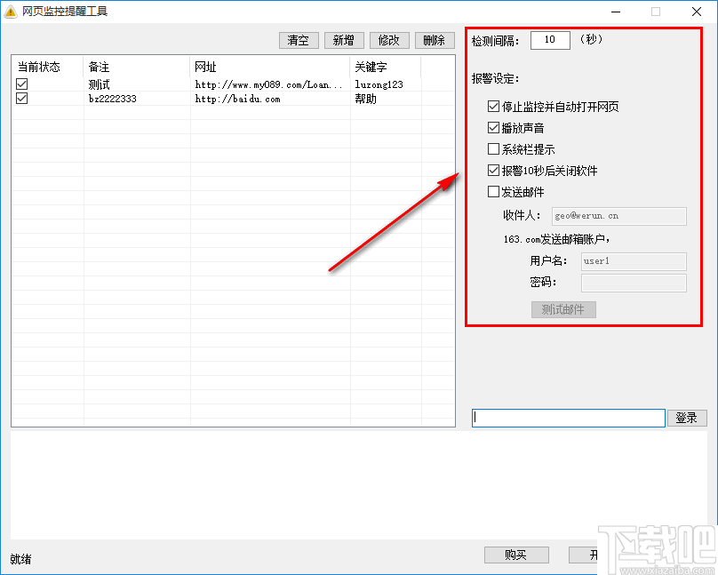Click the 购买 purchase button

tap(516, 555)
